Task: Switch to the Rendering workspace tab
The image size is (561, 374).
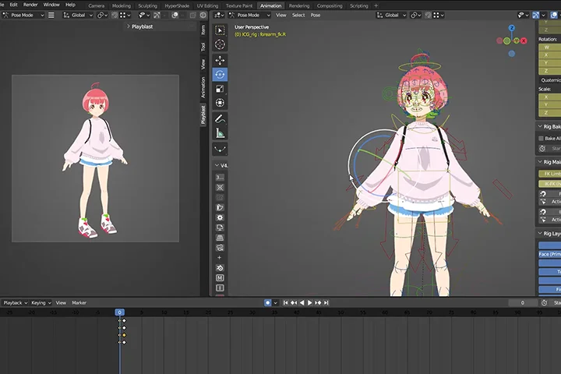Action: (299, 5)
